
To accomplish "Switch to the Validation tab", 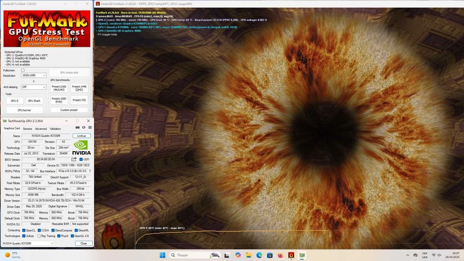I will click(x=55, y=128).
